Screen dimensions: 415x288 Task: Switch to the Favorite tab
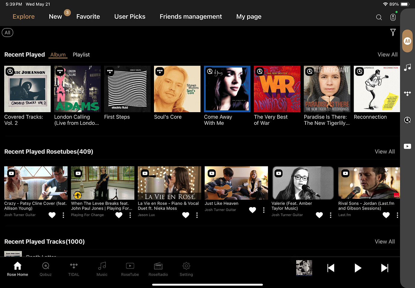pyautogui.click(x=88, y=17)
